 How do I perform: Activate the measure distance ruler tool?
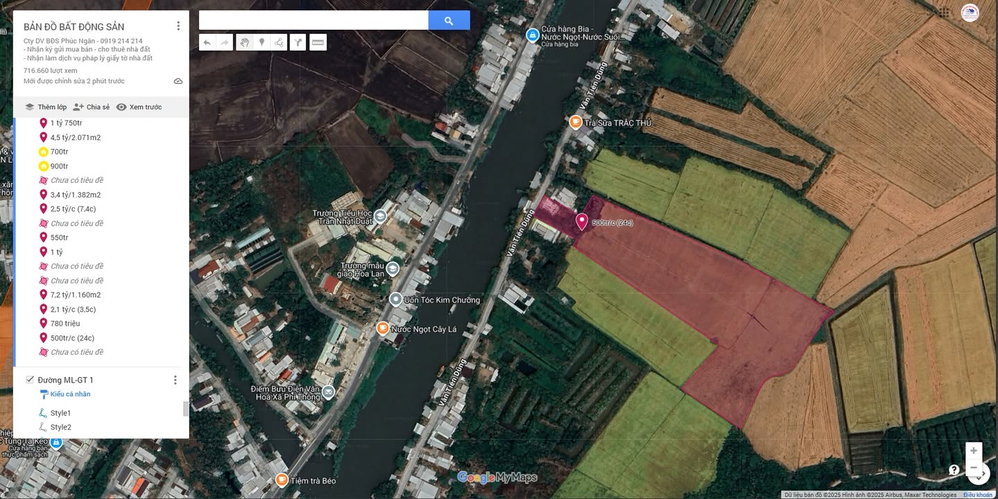(318, 42)
